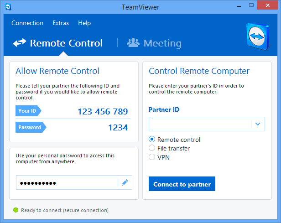Minimize the TeamViewer window
Image resolution: width=281 pixels, height=223 pixels.
click(239, 6)
